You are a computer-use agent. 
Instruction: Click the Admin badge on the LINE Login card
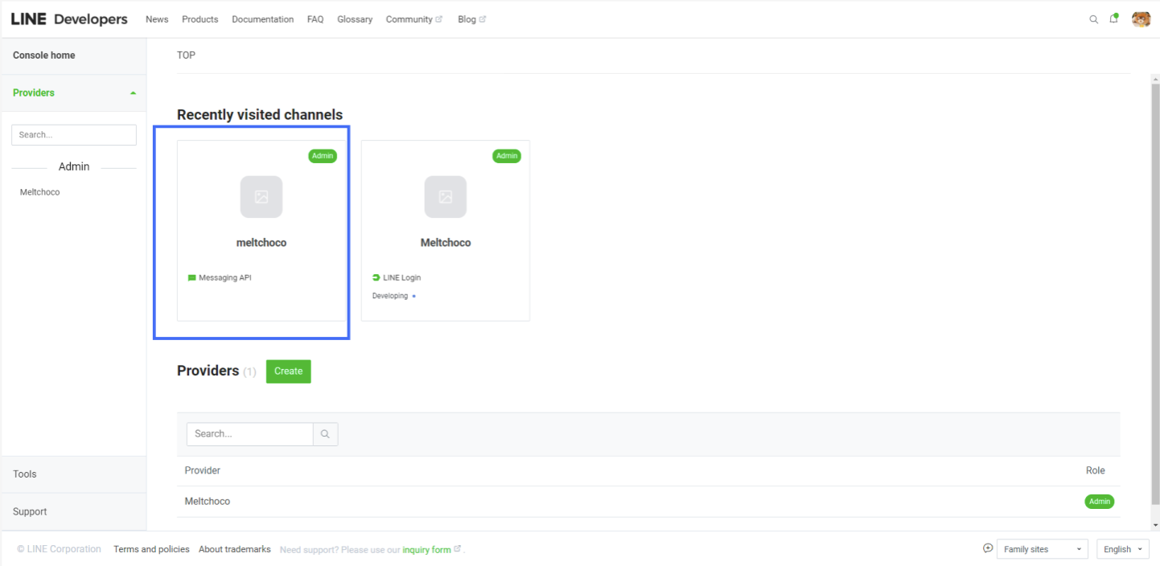(507, 156)
